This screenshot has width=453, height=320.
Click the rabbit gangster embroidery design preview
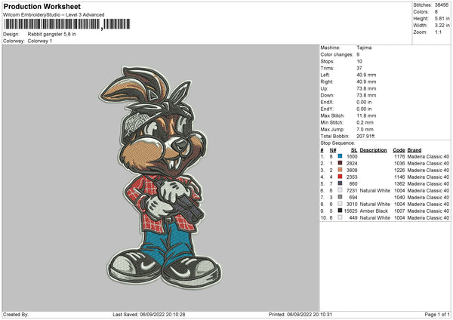[161, 177]
